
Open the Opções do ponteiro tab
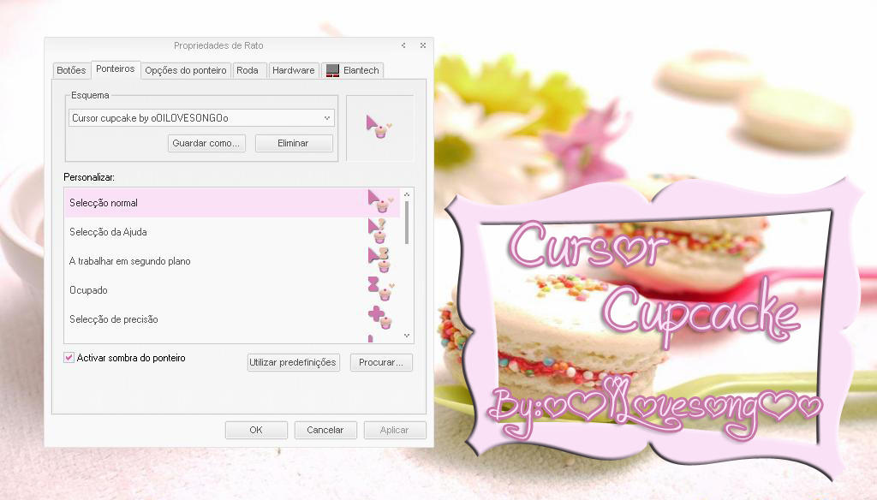click(x=185, y=70)
